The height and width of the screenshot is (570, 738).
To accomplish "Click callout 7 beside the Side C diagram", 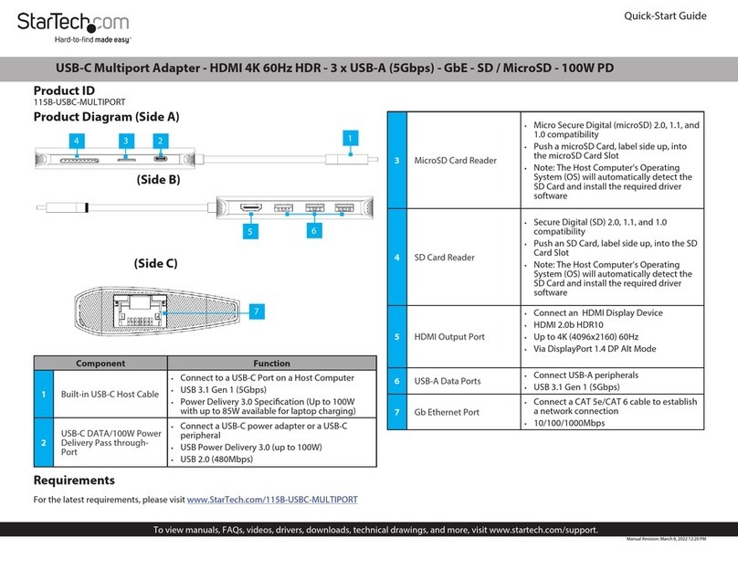I will coord(258,312).
